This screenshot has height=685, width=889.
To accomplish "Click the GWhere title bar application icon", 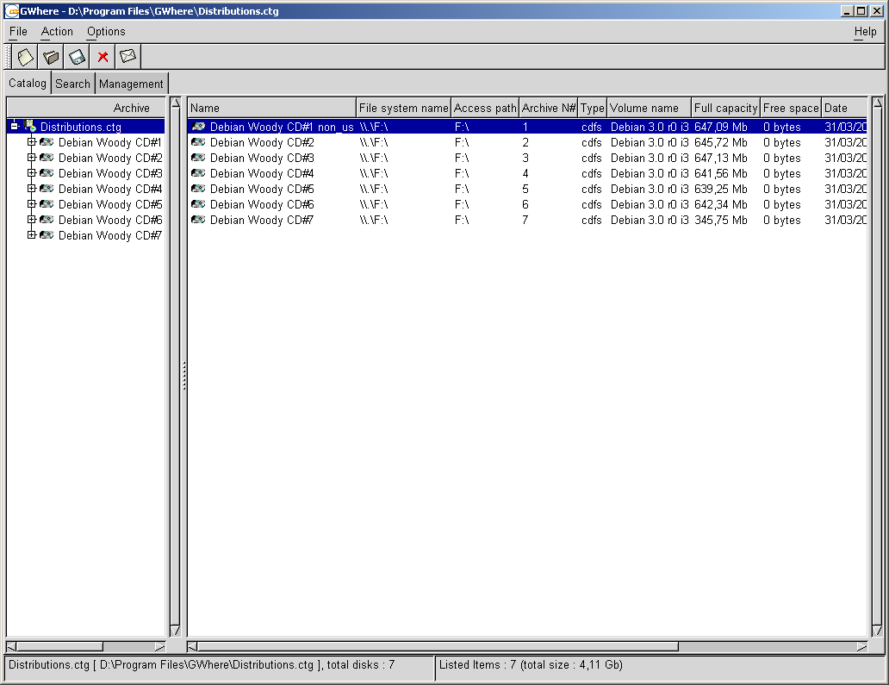I will [x=12, y=11].
